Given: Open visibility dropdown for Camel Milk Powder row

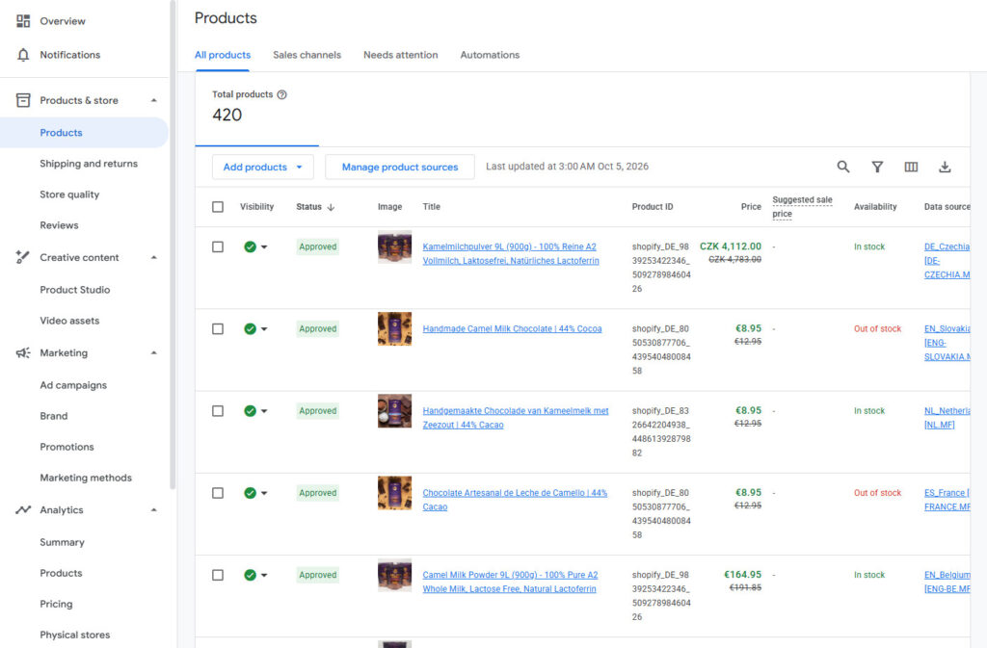Looking at the screenshot, I should [x=264, y=575].
